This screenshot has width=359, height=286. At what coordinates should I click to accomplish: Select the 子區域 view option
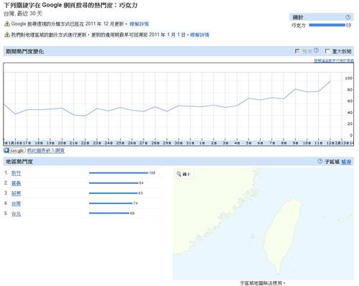pyautogui.click(x=332, y=162)
